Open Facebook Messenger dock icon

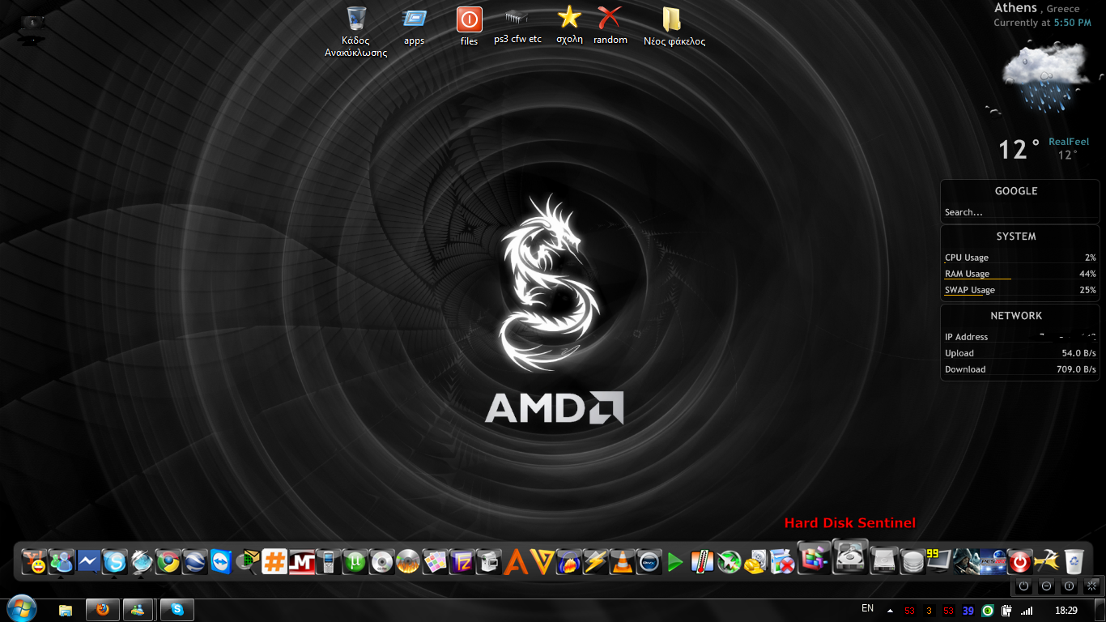click(x=88, y=561)
